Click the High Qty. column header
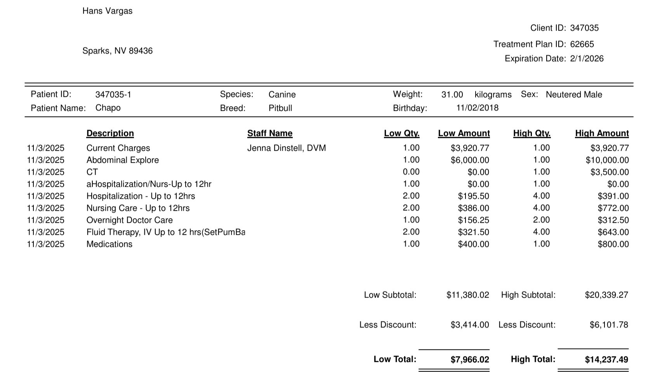The width and height of the screenshot is (660, 372). pos(531,133)
